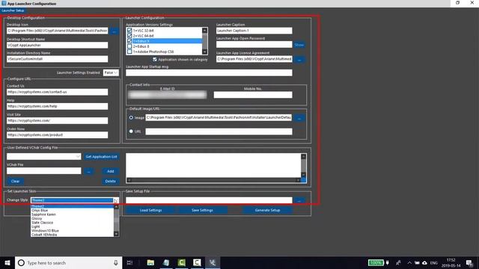Screen dimensions: 479x269
Task: Open the notification center icon
Action: tap(470, 262)
